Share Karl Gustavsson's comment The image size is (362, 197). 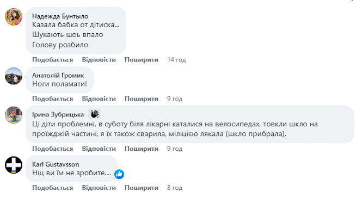[142, 188]
